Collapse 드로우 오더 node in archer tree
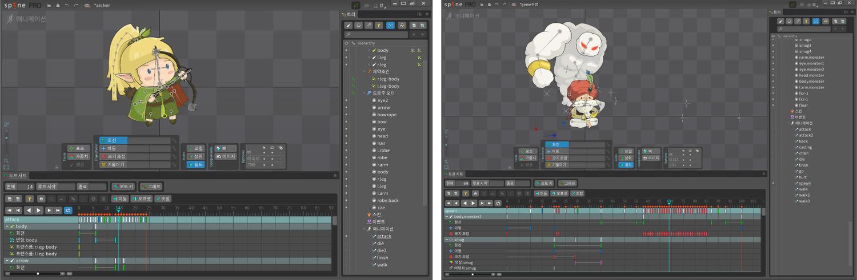Image resolution: width=857 pixels, height=280 pixels. click(365, 93)
